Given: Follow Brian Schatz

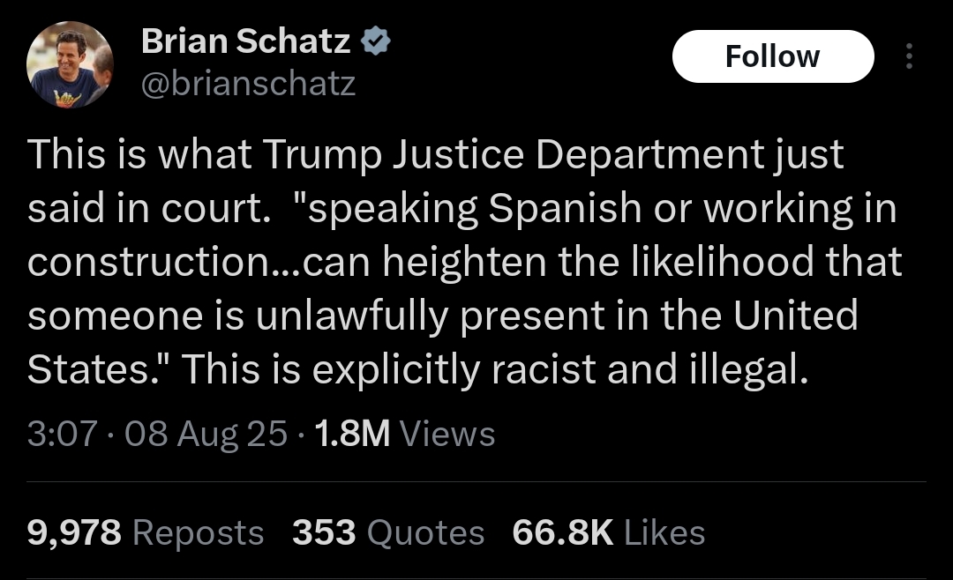Looking at the screenshot, I should (x=772, y=56).
